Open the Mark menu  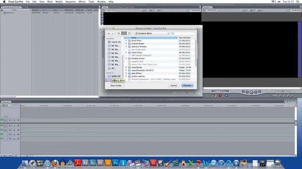click(x=50, y=1)
